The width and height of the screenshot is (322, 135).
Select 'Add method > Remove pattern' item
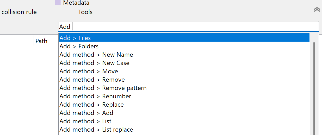point(103,88)
